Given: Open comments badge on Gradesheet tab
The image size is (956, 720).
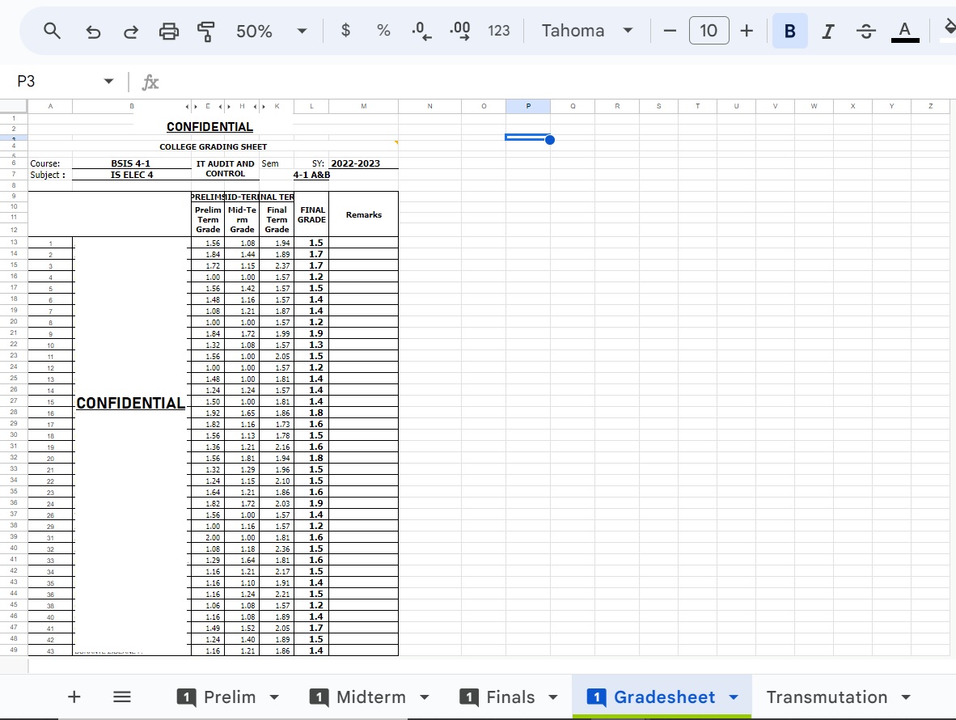Looking at the screenshot, I should click(596, 697).
